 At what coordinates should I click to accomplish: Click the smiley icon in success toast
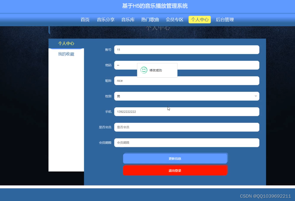pyautogui.click(x=144, y=70)
